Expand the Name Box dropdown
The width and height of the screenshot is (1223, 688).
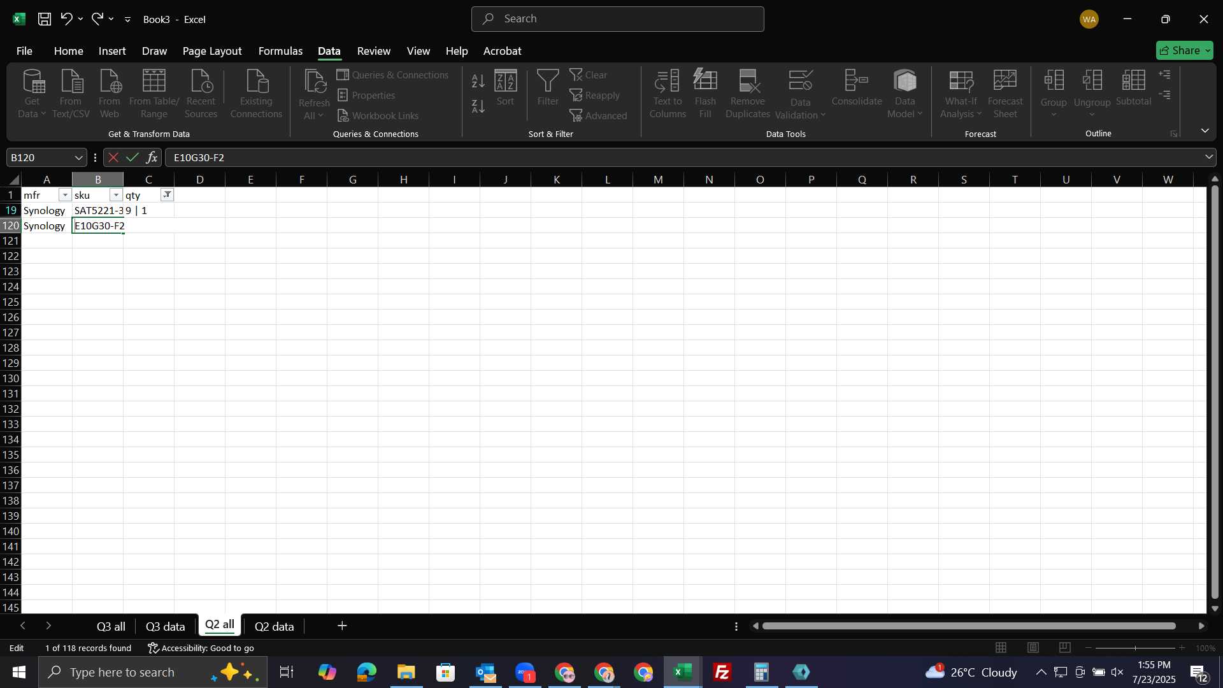78,157
